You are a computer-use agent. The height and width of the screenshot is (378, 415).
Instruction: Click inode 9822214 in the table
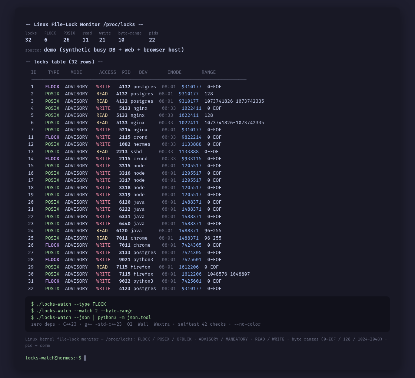pos(191,137)
